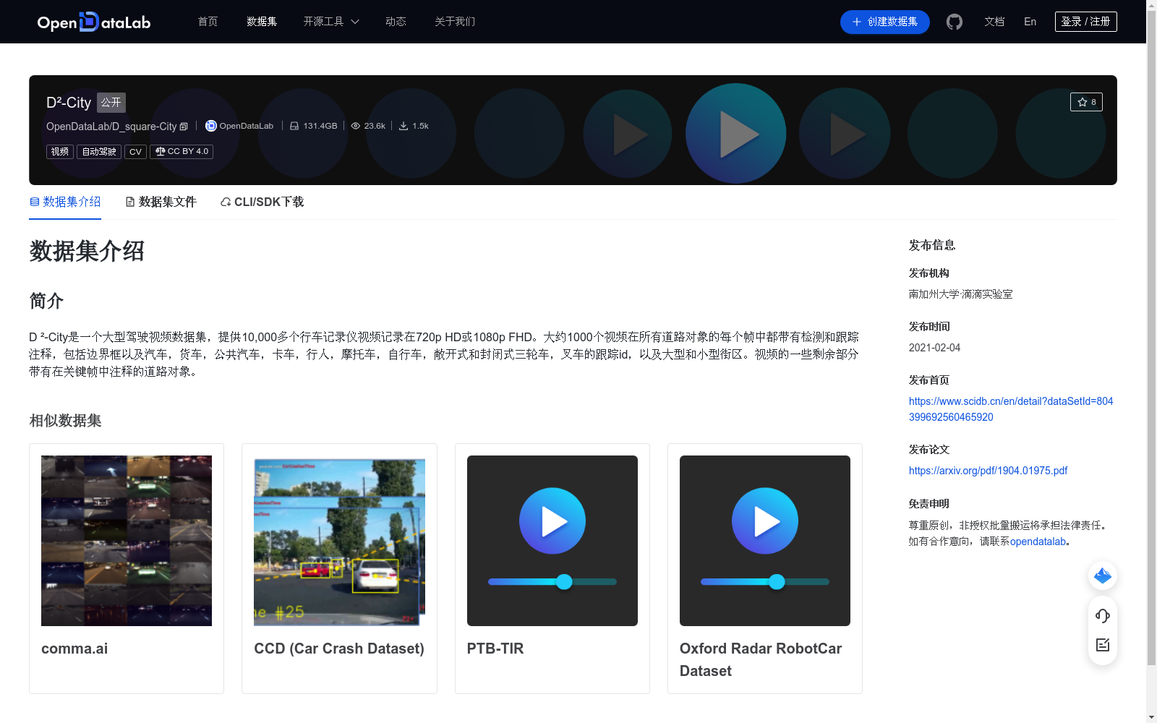The image size is (1157, 723).
Task: Click the Oxford Radar RobotCar play icon
Action: [765, 521]
